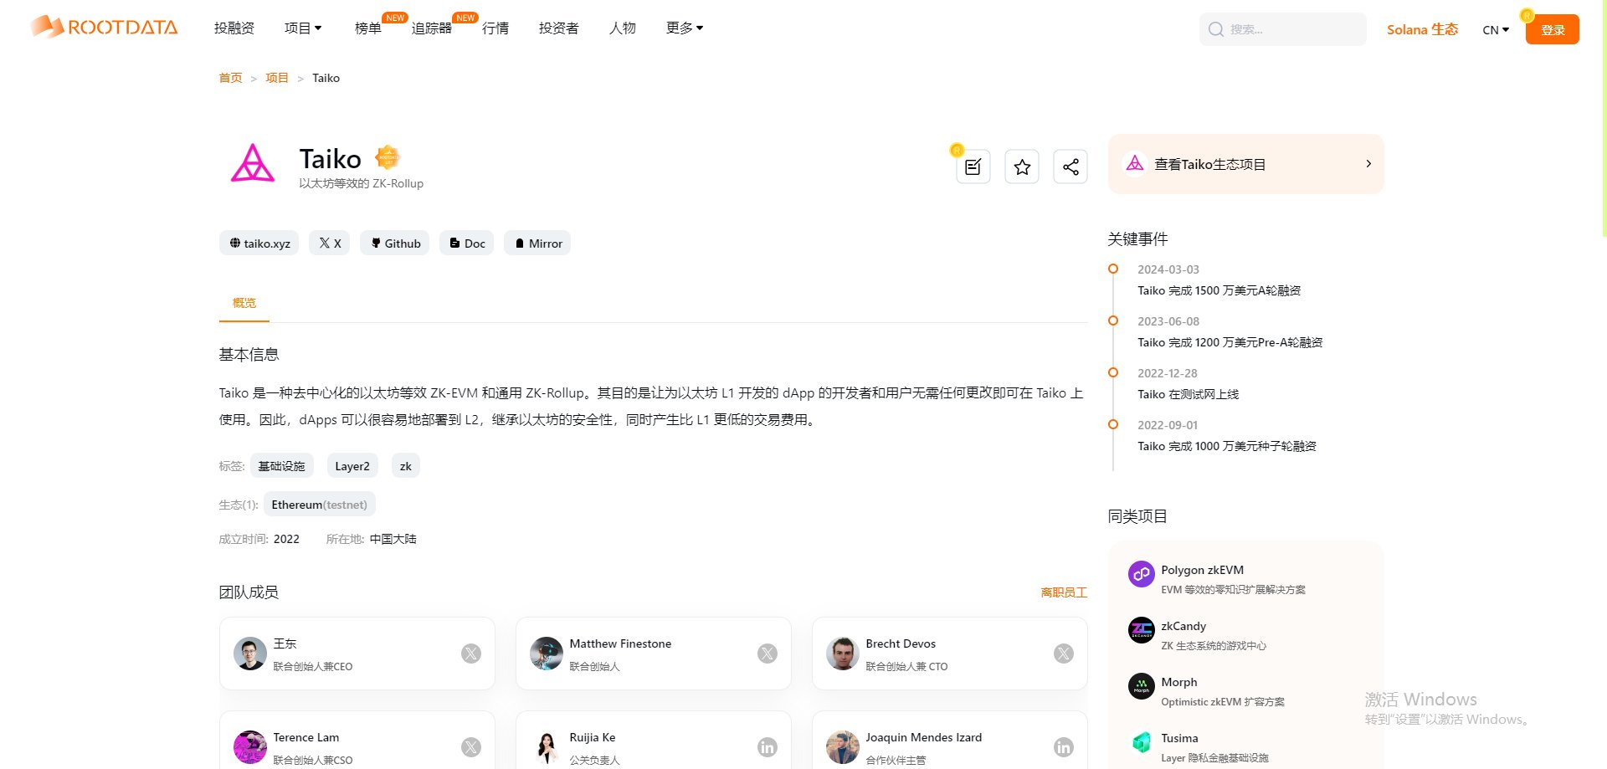Screen dimensions: 1607x769
Task: Click the 2023-06-08 timeline marker
Action: coord(1113,320)
